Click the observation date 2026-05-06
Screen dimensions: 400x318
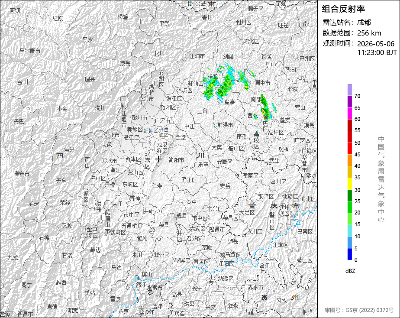tap(375, 44)
